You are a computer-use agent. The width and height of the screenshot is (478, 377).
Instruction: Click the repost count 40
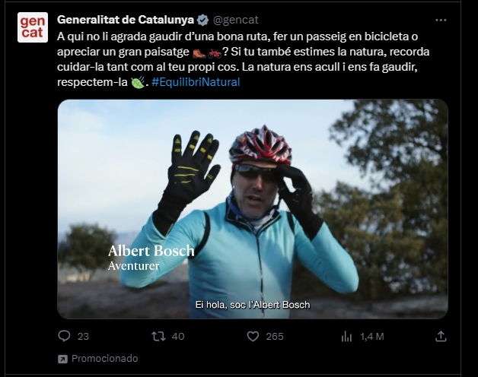click(178, 336)
